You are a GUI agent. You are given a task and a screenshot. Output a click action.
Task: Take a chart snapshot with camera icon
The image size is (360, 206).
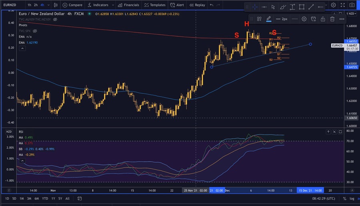pos(352,5)
